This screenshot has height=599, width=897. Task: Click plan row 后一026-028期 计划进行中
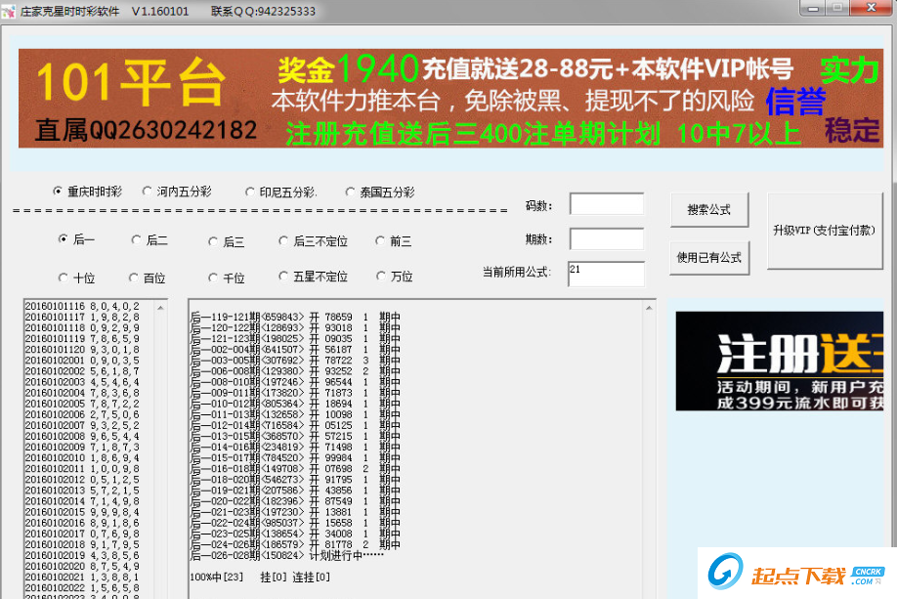[287, 556]
